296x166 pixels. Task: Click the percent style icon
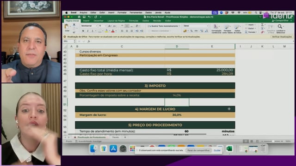(191, 31)
